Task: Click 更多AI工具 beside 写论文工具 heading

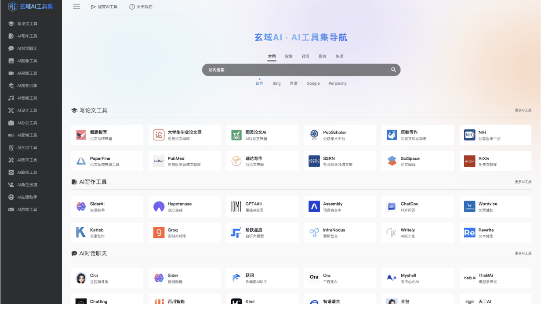Action: 523,111
